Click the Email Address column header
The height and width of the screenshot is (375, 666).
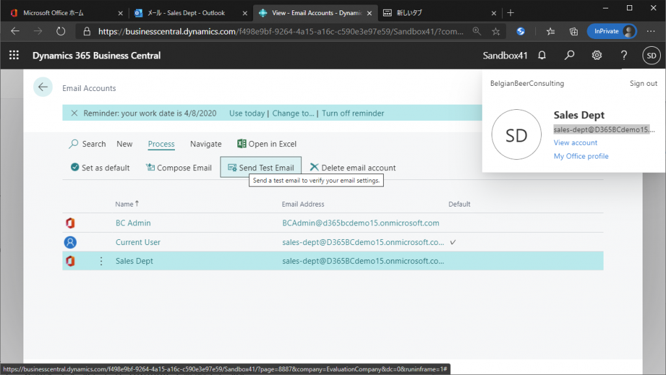(x=303, y=204)
